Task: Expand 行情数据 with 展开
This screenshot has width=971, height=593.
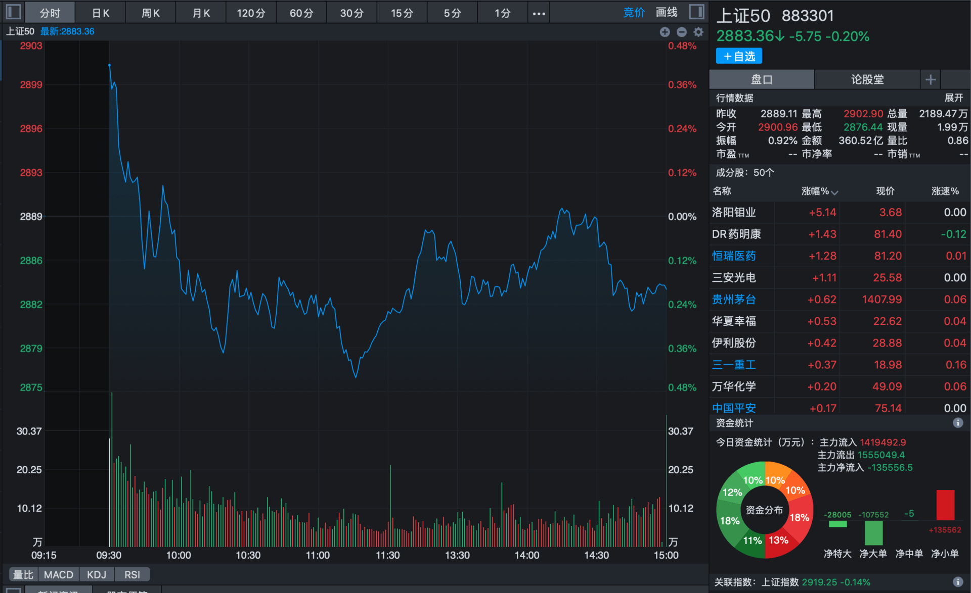Action: click(953, 97)
